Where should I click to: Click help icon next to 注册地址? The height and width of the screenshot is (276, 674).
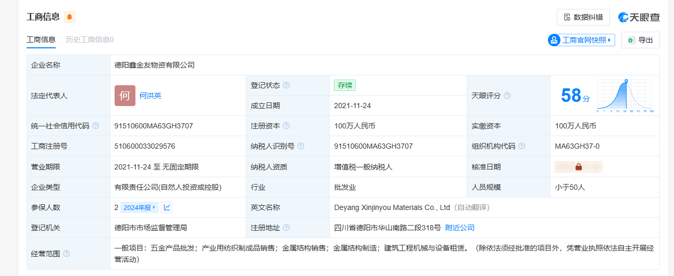coord(286,228)
